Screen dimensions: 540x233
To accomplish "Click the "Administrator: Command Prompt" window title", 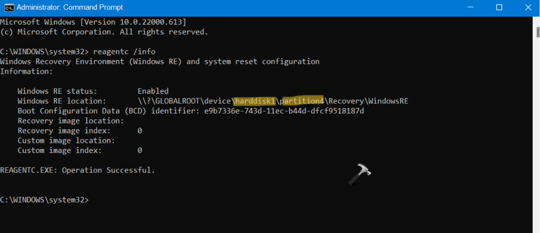I will click(x=70, y=7).
